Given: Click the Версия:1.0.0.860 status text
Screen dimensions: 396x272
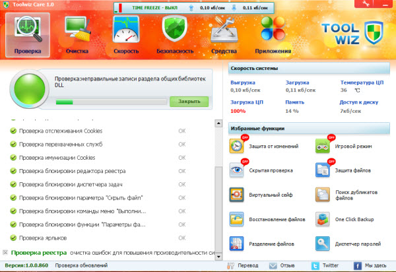Looking at the screenshot, I should pos(26,265).
